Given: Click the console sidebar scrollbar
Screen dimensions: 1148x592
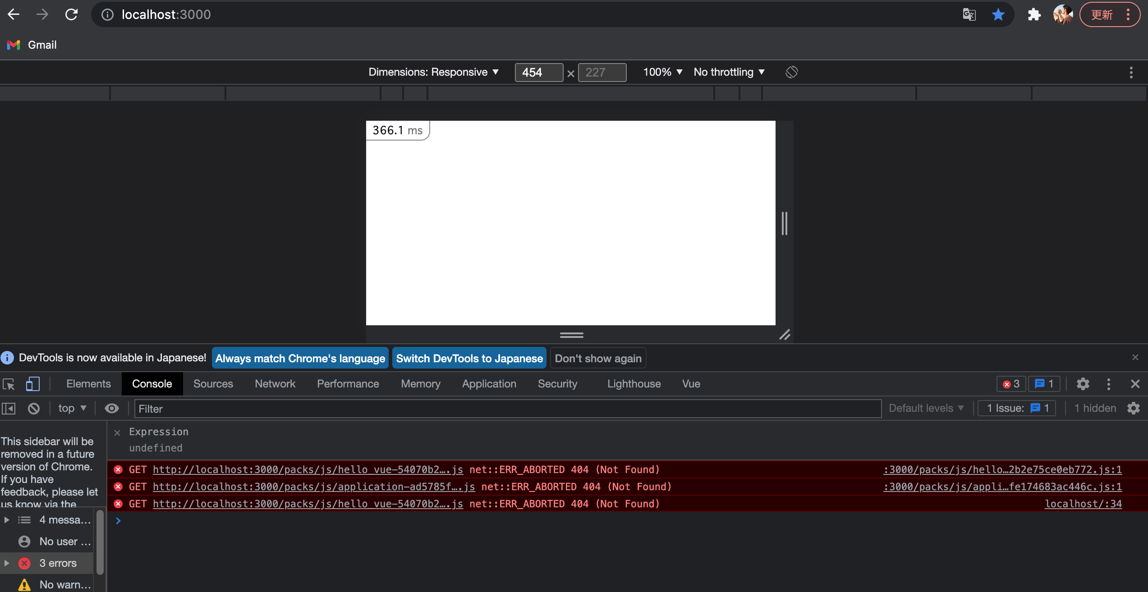Looking at the screenshot, I should [x=100, y=542].
